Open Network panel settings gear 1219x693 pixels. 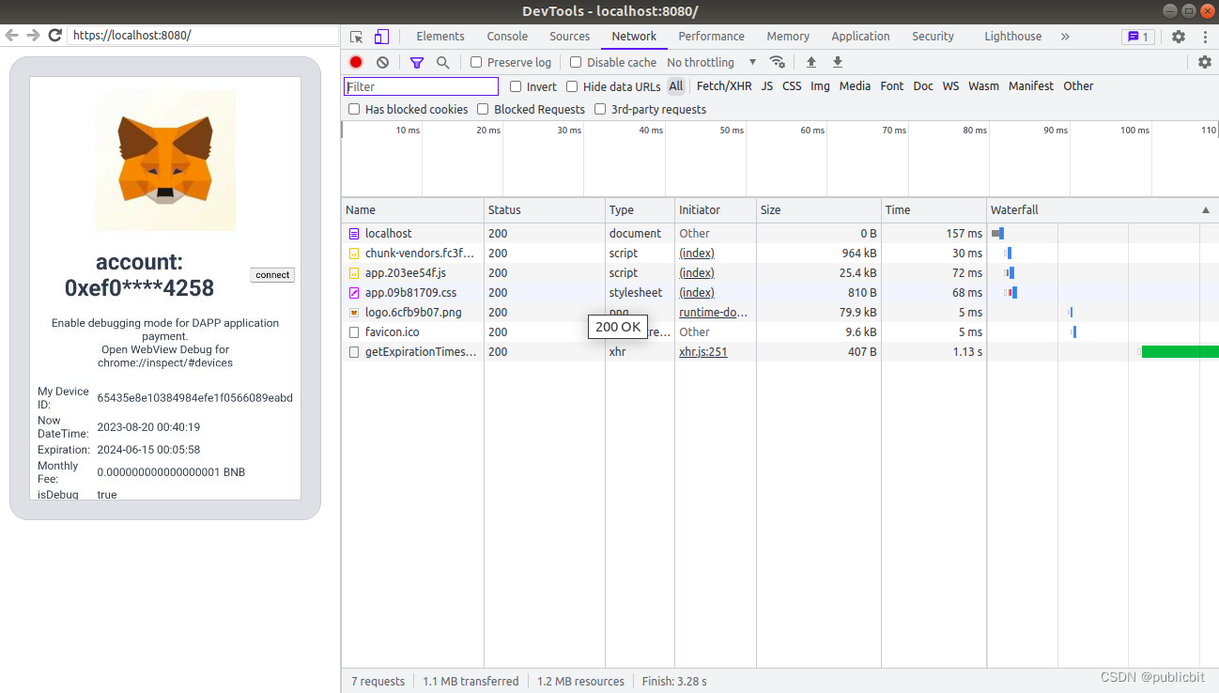[x=1205, y=62]
